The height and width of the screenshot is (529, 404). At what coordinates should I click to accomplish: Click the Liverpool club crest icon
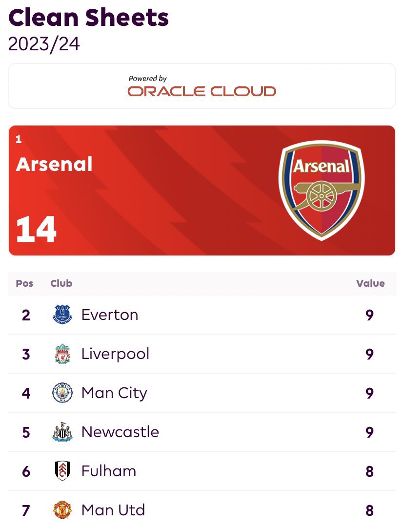[62, 354]
